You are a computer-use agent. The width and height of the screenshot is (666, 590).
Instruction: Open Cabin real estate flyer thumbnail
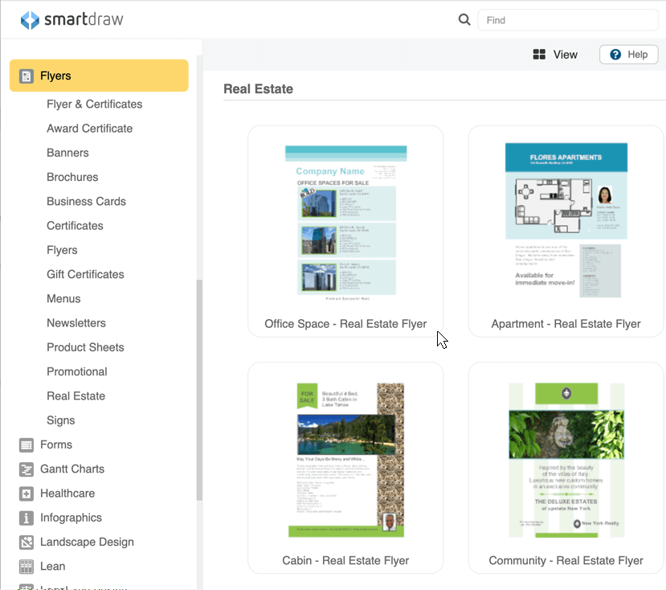click(346, 460)
